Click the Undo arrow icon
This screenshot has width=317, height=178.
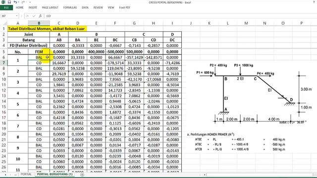15,2
